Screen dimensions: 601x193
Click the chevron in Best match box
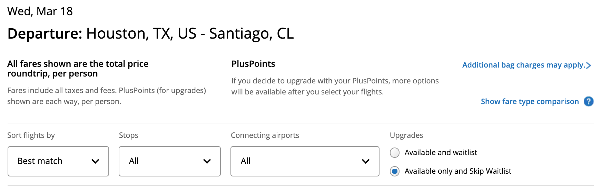coord(95,161)
